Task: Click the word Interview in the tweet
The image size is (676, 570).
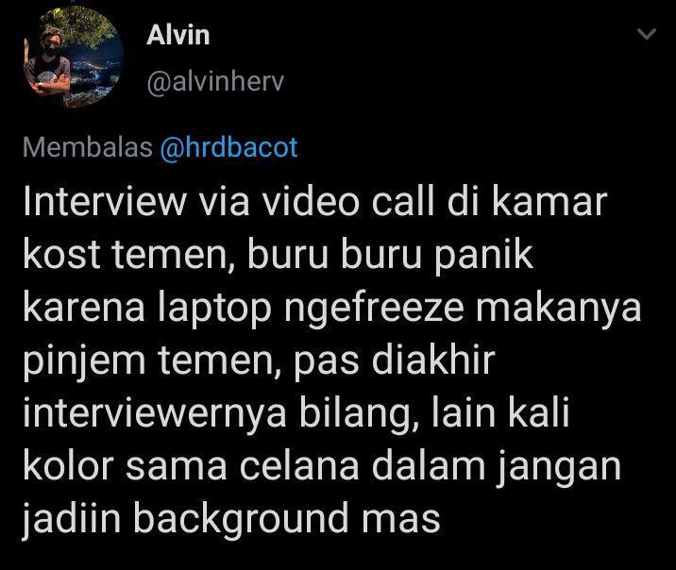Action: pos(105,201)
